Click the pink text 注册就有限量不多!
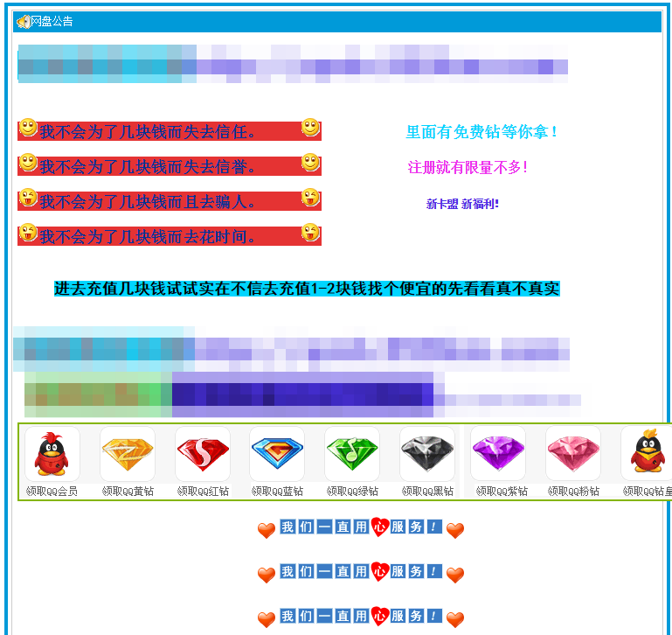Image resolution: width=672 pixels, height=635 pixels. tap(468, 167)
